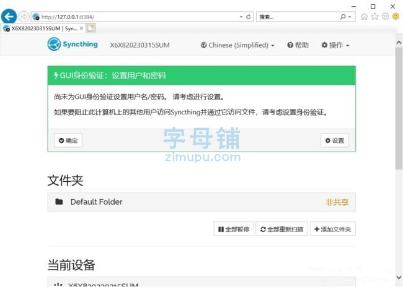Click the 设置 button in authentication notice
The height and width of the screenshot is (287, 403).
(x=335, y=140)
